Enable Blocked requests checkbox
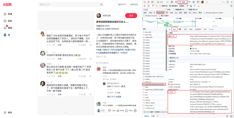 point(144,16)
